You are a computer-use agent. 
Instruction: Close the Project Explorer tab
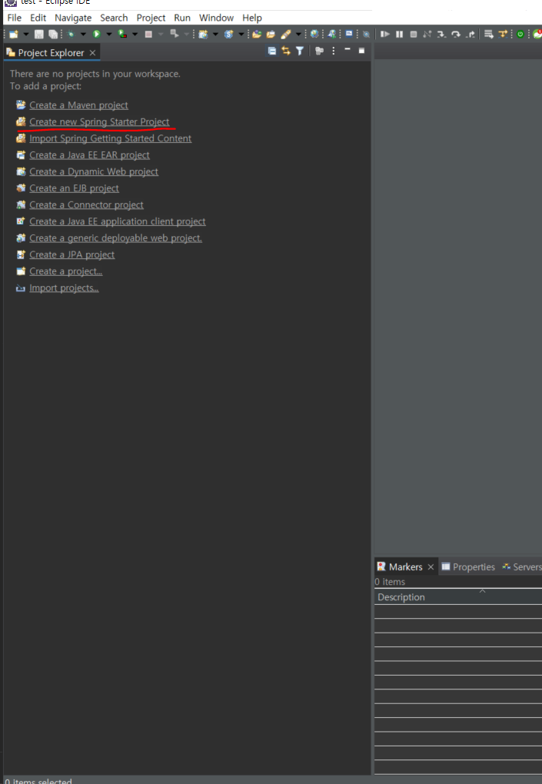[92, 52]
